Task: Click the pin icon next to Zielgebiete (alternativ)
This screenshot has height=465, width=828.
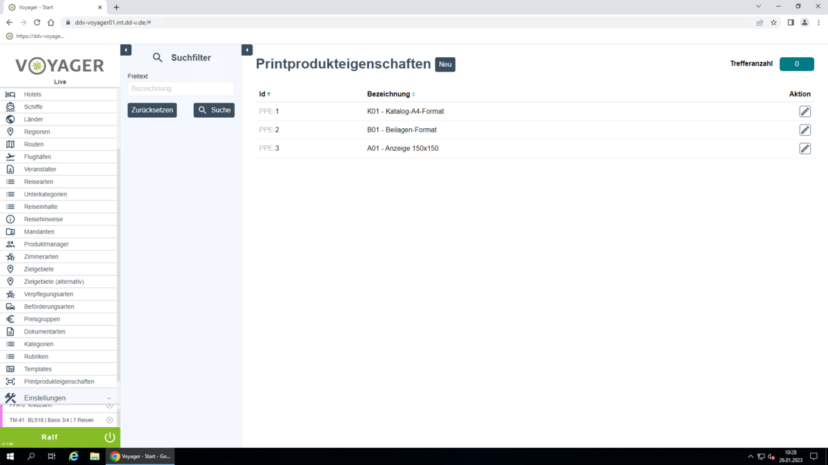Action: pos(10,282)
